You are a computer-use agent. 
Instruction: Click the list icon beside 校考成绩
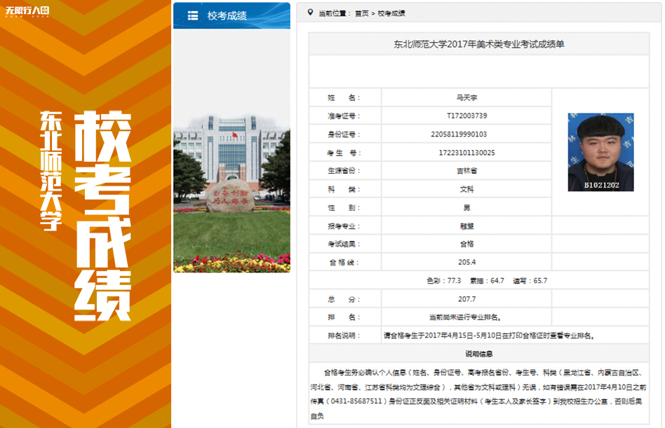193,15
